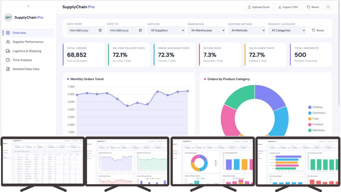The height and width of the screenshot is (192, 341).
Task: Open the All Warehouses dropdown
Action: click(206, 30)
